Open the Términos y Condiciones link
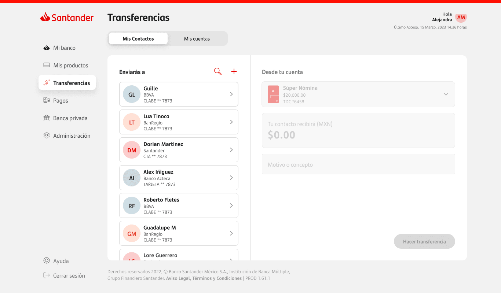The height and width of the screenshot is (293, 501). [217, 278]
